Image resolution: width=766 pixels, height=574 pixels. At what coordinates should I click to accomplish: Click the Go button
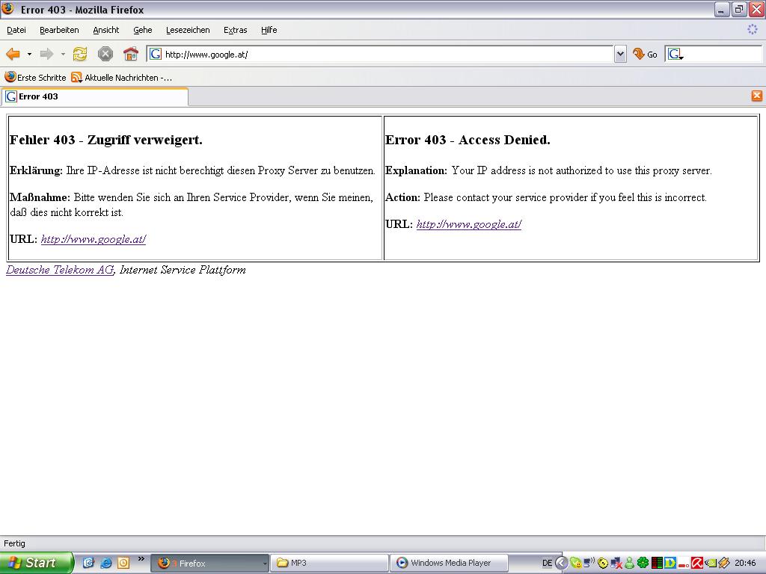[645, 54]
